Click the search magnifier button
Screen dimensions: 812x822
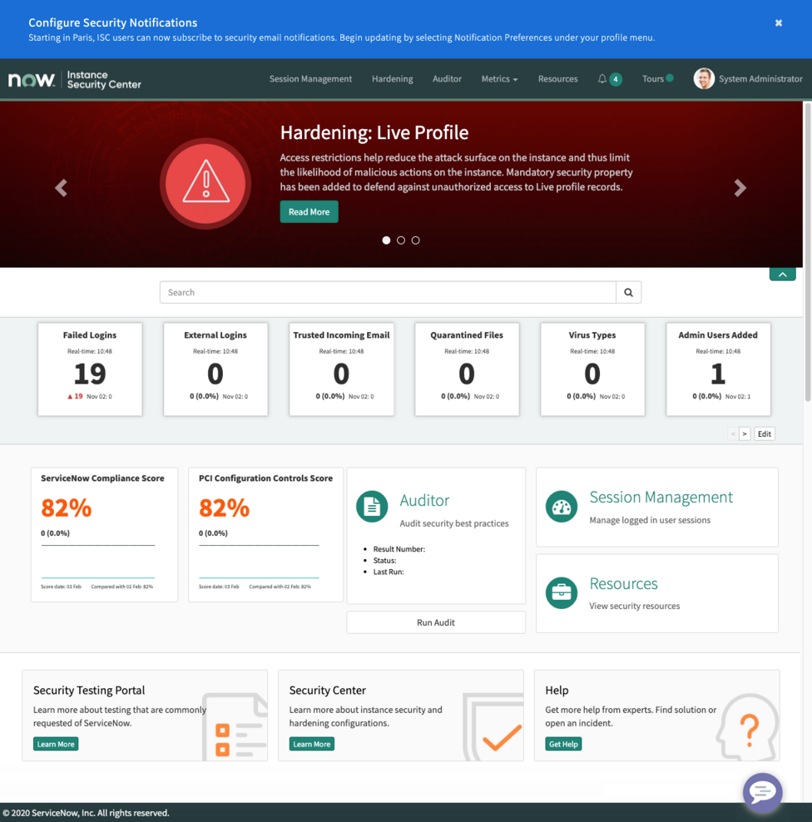[x=628, y=292]
